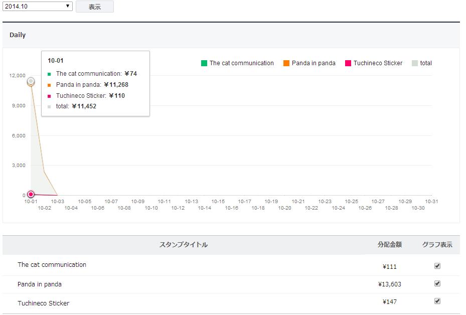Screen dimensions: 466x315
Task: Toggle the Tuchineco Sticker legend label
Action: click(x=378, y=63)
